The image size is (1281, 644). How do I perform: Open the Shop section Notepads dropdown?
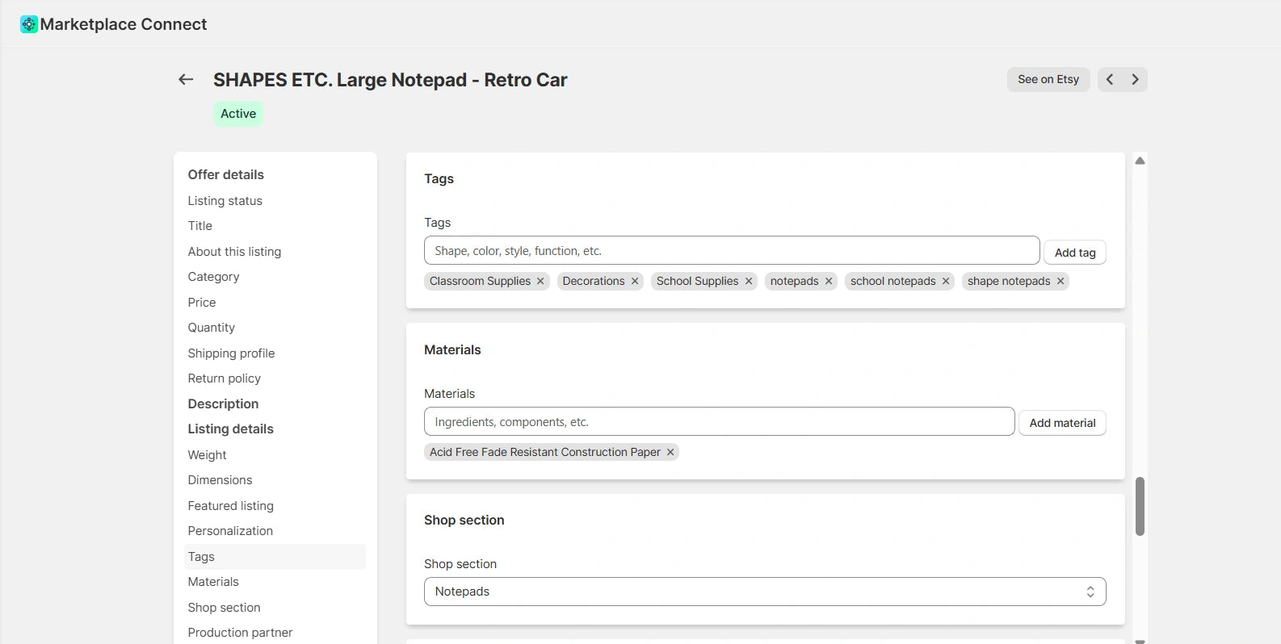tap(765, 592)
